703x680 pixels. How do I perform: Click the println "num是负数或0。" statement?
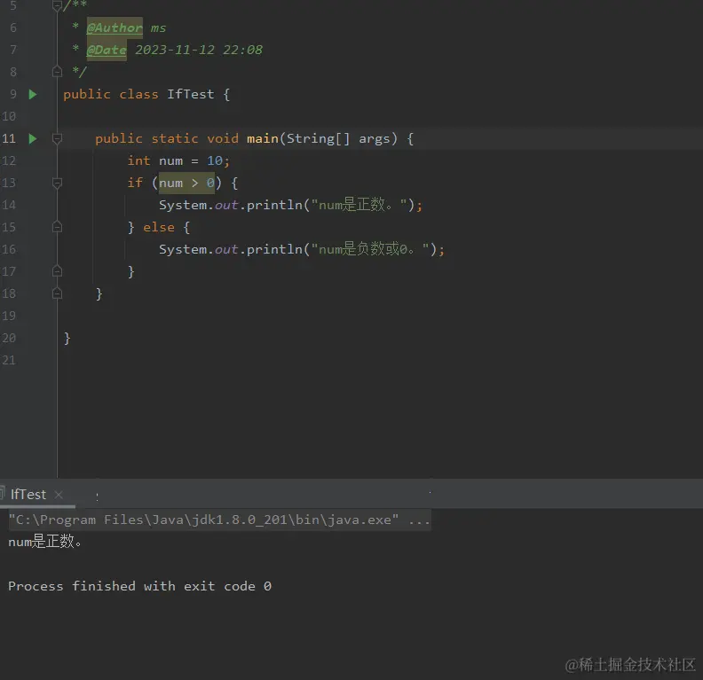[x=302, y=249]
